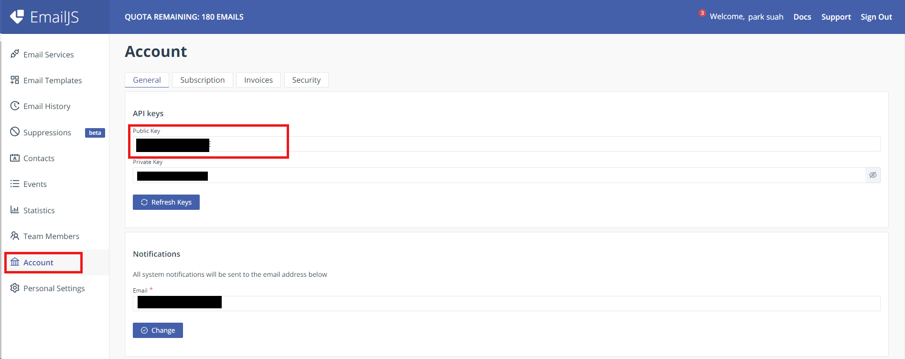Image resolution: width=905 pixels, height=359 pixels.
Task: Click the notification badge showing 3
Action: tap(702, 13)
